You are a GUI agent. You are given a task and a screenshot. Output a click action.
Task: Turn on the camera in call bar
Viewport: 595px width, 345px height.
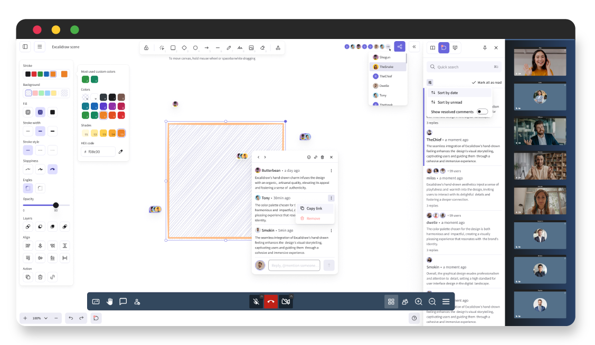286,302
